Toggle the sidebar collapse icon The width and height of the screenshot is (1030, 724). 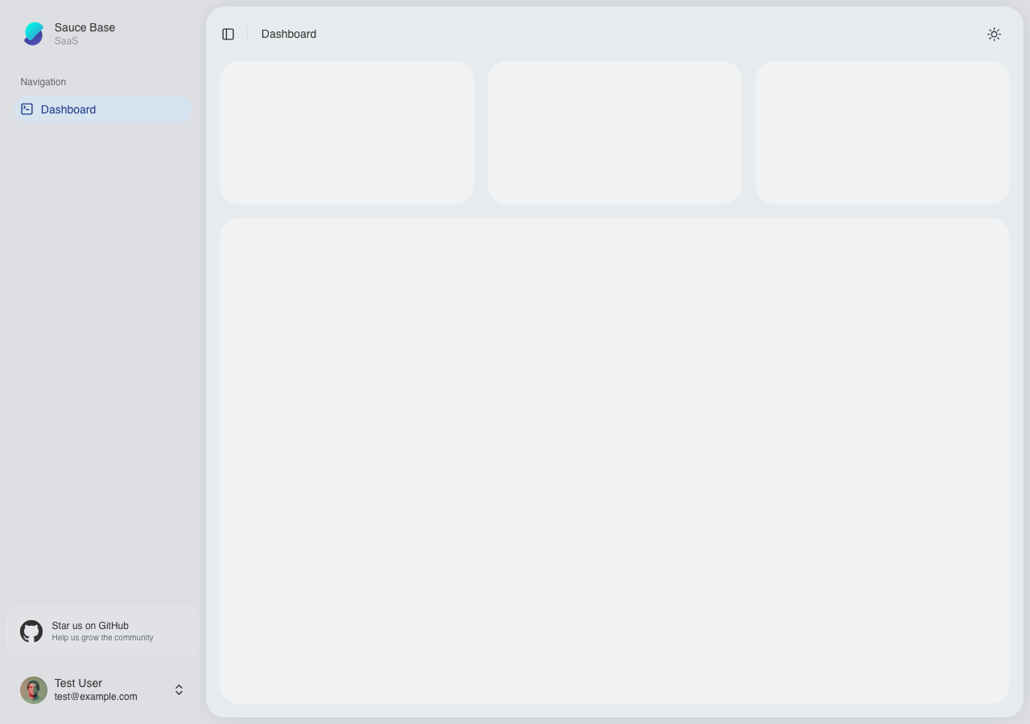pyautogui.click(x=228, y=34)
